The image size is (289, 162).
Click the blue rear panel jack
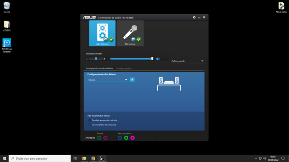point(120,138)
